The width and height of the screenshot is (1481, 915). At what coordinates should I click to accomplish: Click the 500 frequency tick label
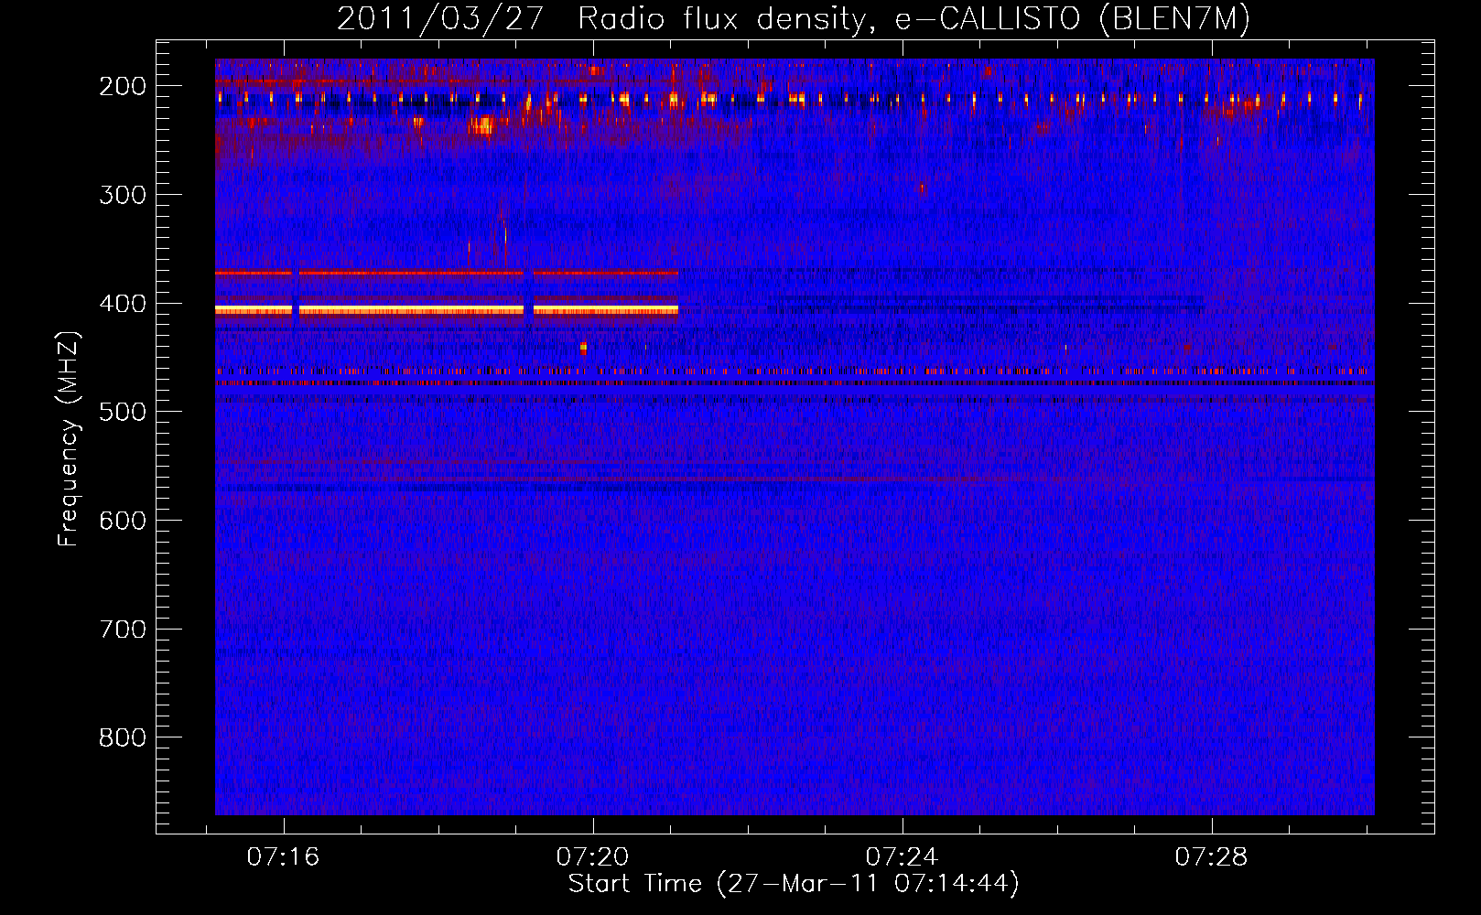click(123, 412)
